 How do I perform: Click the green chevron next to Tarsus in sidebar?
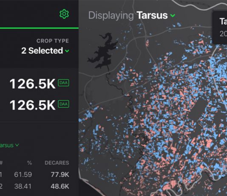tap(17, 145)
